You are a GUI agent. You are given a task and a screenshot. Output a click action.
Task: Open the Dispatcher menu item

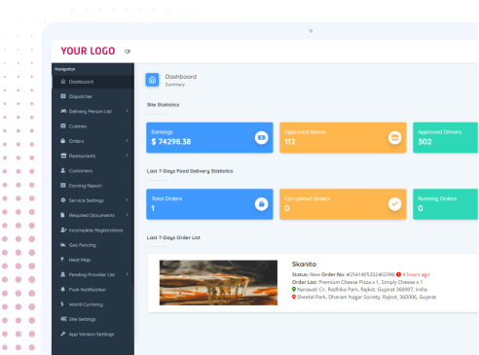click(x=92, y=96)
